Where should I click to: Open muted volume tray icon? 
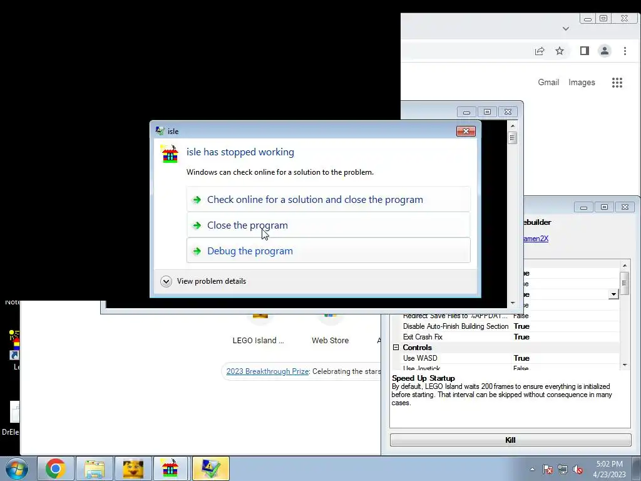[578, 469]
